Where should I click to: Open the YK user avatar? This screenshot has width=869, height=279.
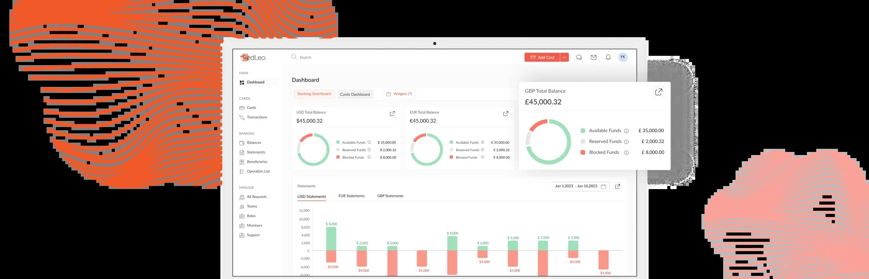pyautogui.click(x=623, y=57)
